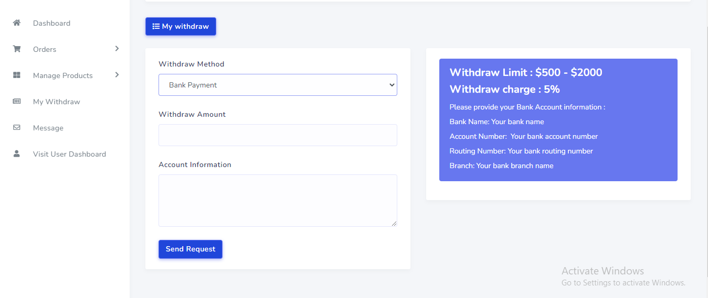
Task: Click the list icon on My withdraw button
Action: tap(156, 26)
